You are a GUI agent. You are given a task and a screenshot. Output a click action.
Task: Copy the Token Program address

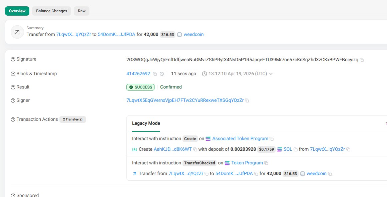pos(266,163)
